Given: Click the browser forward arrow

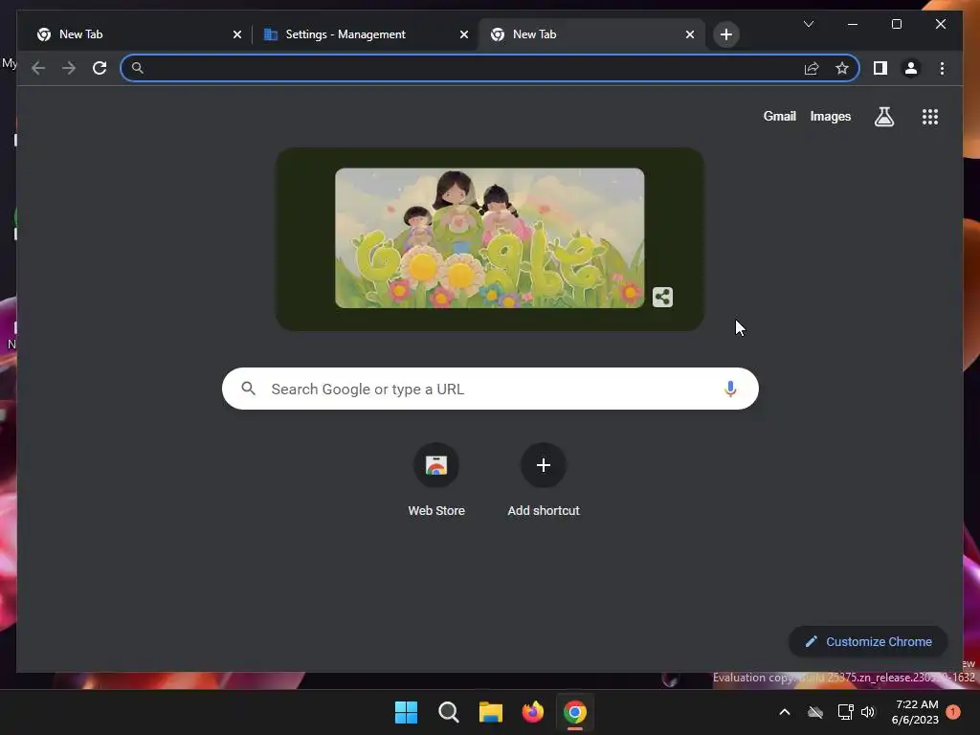Looking at the screenshot, I should tap(69, 68).
